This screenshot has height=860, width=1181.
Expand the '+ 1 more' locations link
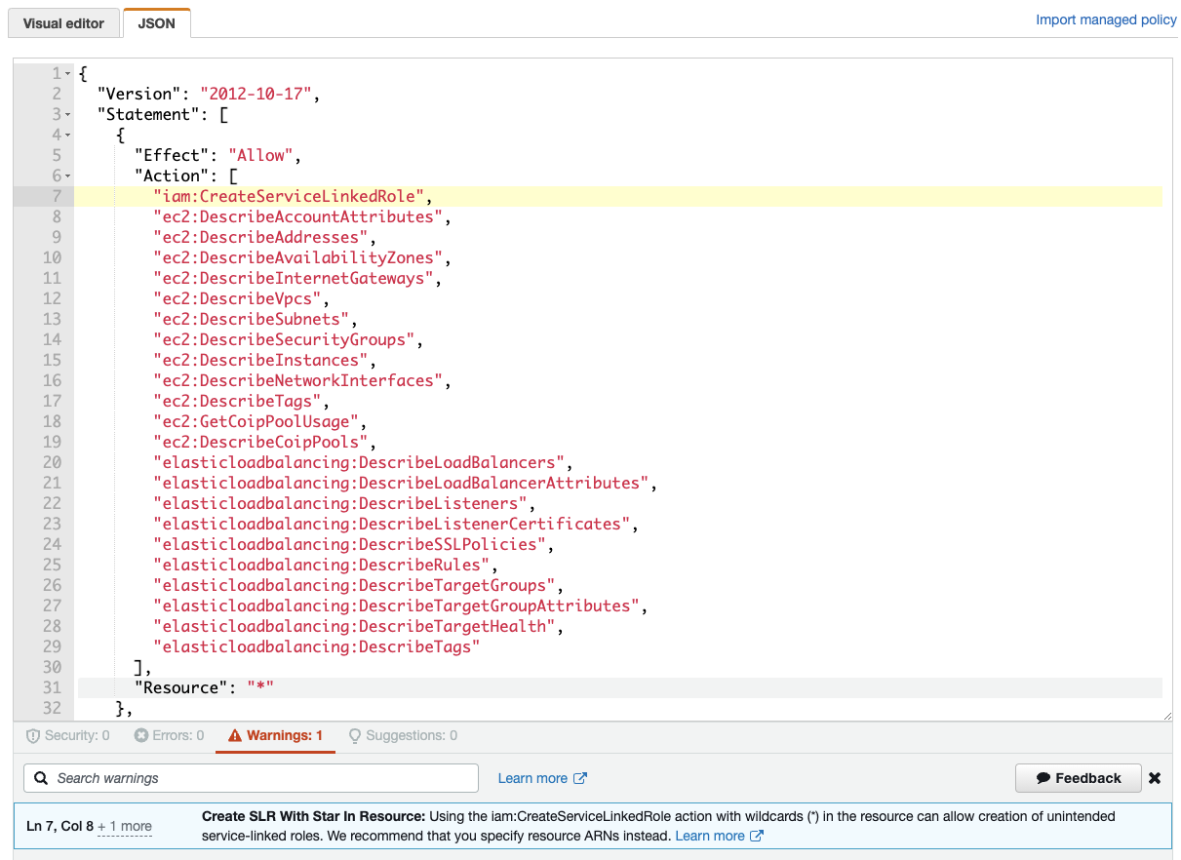[125, 826]
